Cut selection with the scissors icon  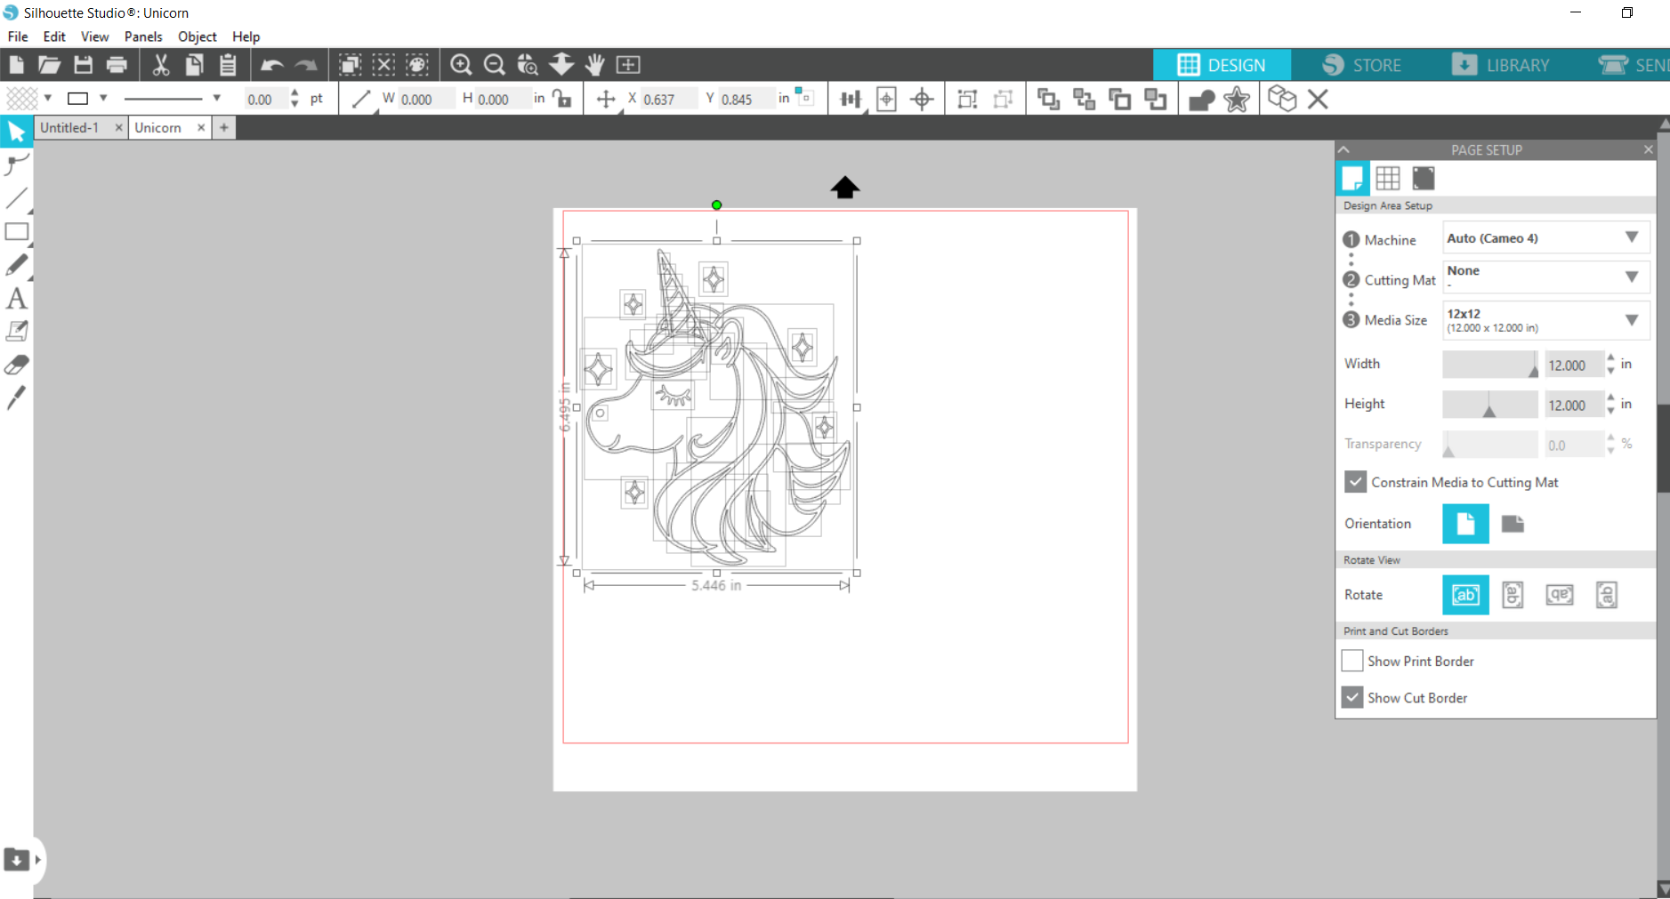(161, 64)
